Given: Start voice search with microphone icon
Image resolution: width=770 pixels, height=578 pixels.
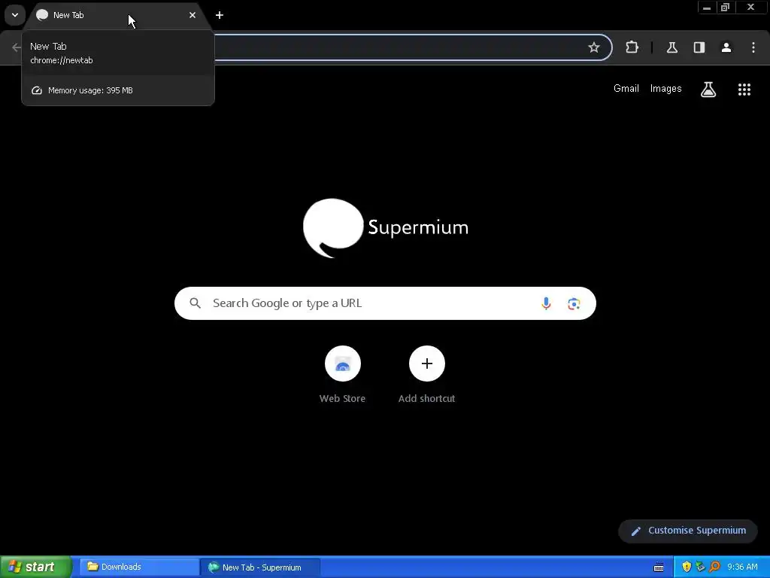Looking at the screenshot, I should pos(546,303).
